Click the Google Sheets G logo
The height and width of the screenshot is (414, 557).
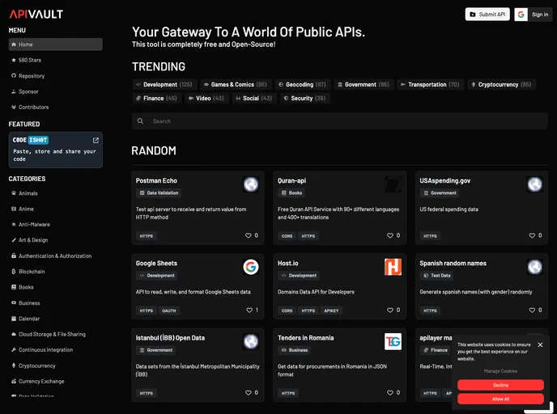[251, 267]
